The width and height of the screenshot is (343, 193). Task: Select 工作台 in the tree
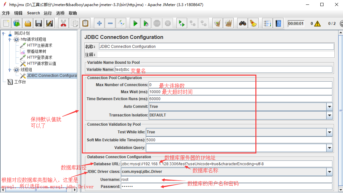click(x=20, y=82)
